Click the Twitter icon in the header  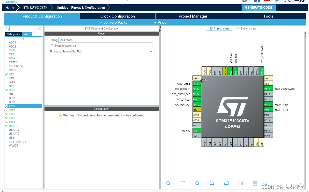pyautogui.click(x=277, y=1)
